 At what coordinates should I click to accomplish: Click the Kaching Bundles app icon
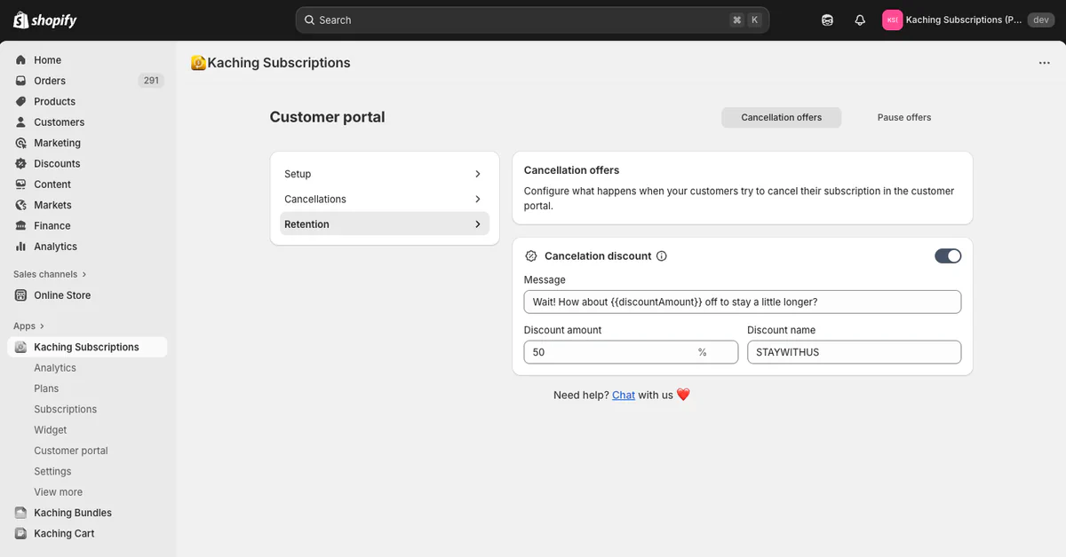pos(20,513)
